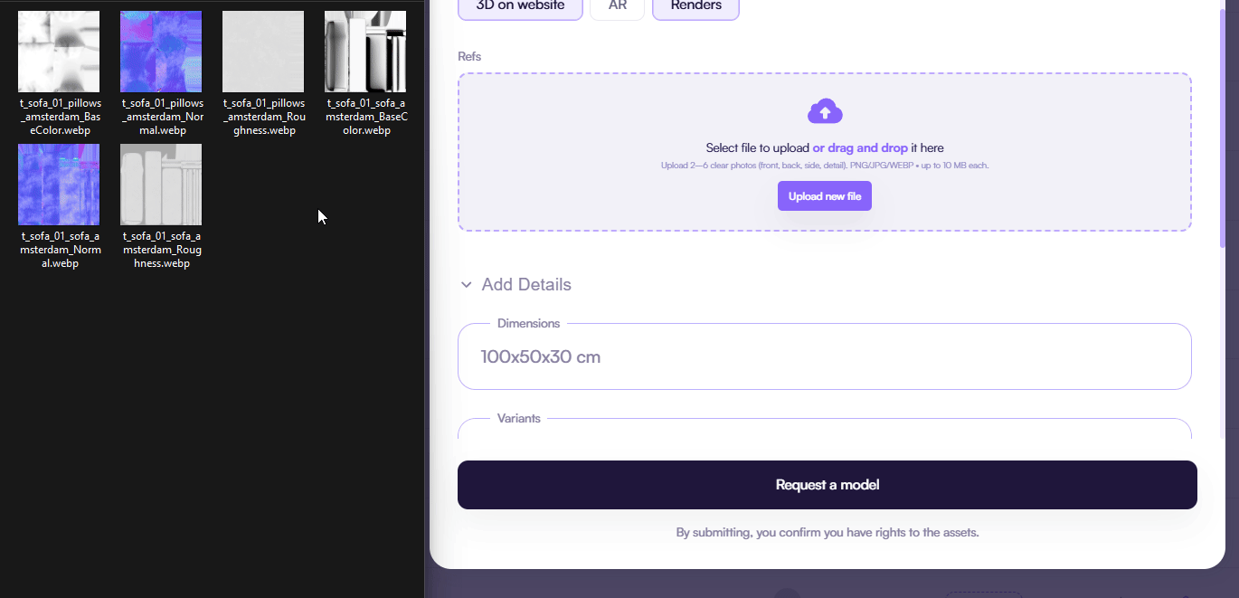The height and width of the screenshot is (598, 1239).
Task: Select the pillows Roughness webp file
Action: coord(263,52)
